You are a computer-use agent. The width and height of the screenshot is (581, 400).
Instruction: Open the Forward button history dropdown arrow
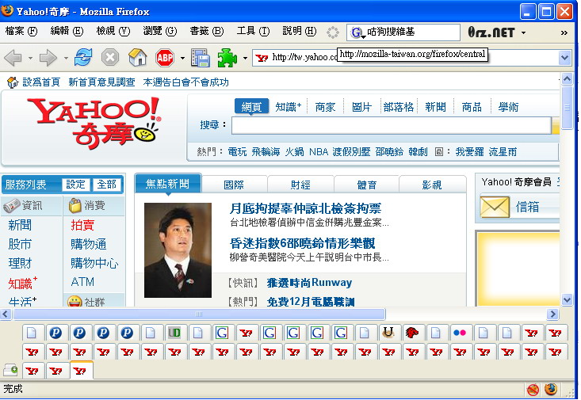[x=64, y=58]
